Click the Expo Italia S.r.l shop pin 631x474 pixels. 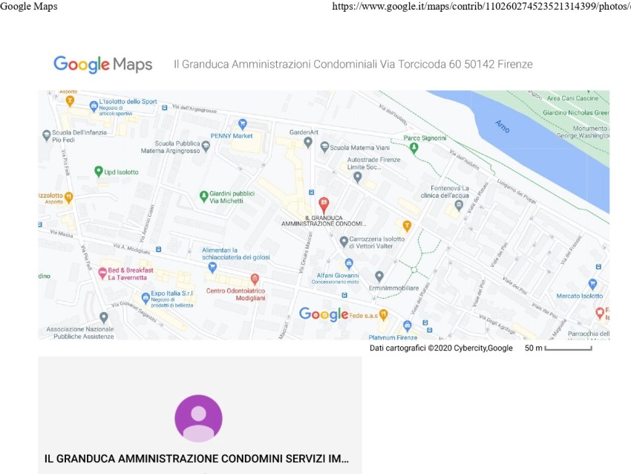click(x=146, y=299)
